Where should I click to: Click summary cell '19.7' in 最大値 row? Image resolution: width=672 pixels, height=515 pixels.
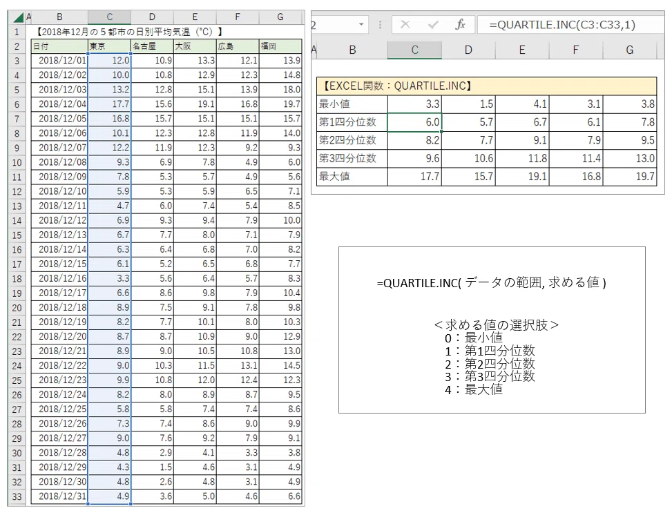click(630, 177)
